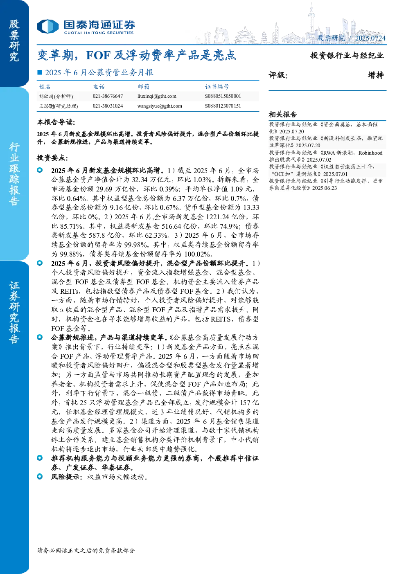Click bullet icon beside 投资者风险偏好提升 paragraph

[40, 263]
